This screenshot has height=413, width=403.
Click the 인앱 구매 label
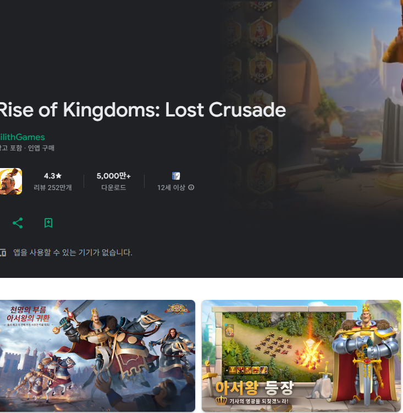(x=41, y=148)
